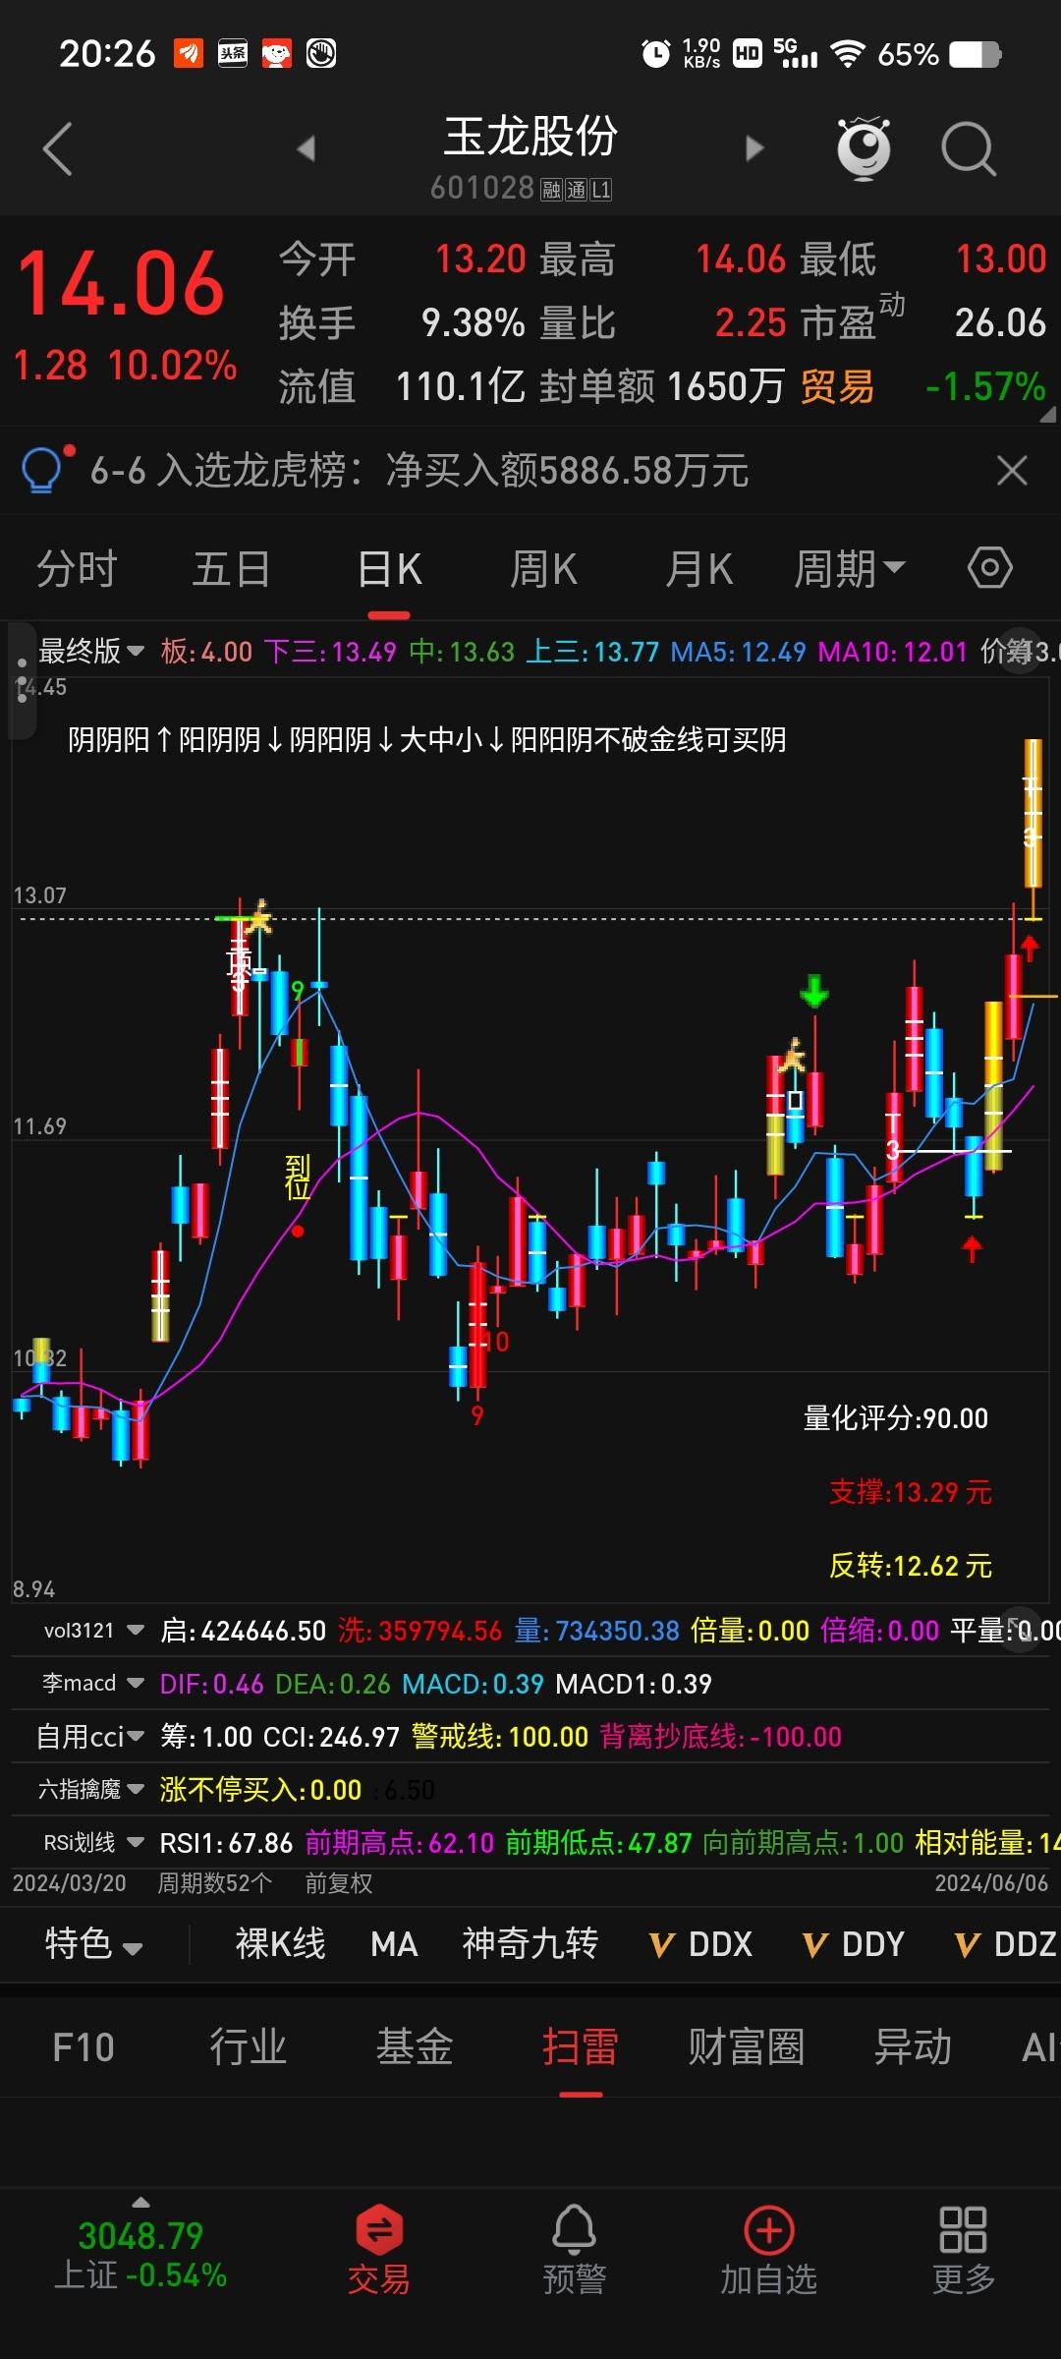Tap the status bar battery indicator
This screenshot has width=1061, height=2359.
[976, 54]
